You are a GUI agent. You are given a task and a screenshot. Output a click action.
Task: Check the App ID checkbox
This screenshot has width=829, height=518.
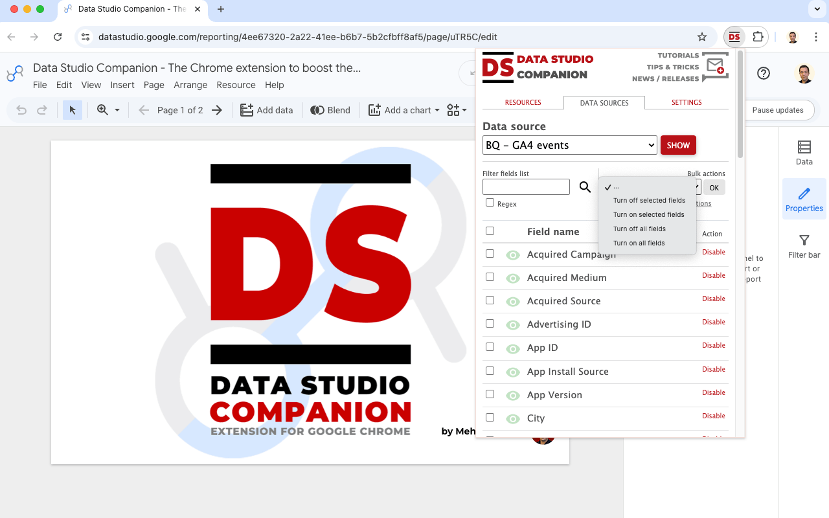pyautogui.click(x=490, y=346)
